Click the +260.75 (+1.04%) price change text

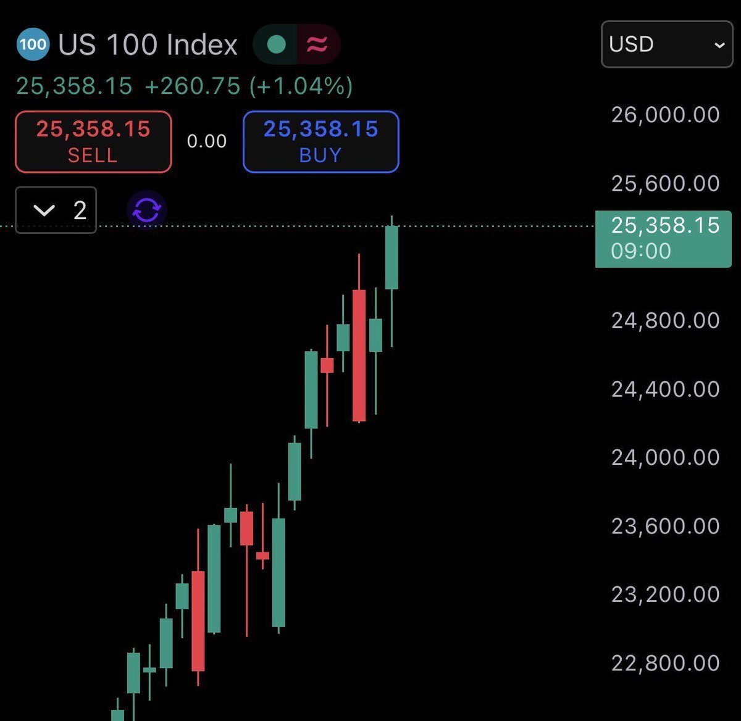(x=248, y=86)
